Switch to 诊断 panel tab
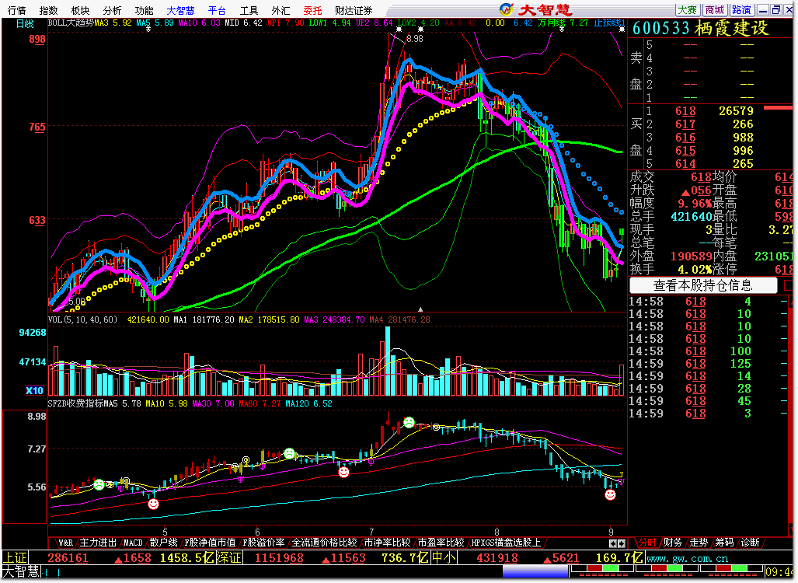Screen dimensions: 798x583 [x=751, y=543]
